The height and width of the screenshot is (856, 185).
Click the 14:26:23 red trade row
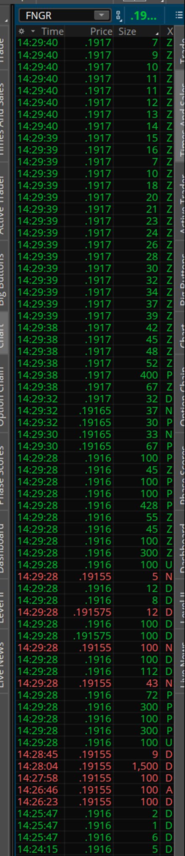95,802
